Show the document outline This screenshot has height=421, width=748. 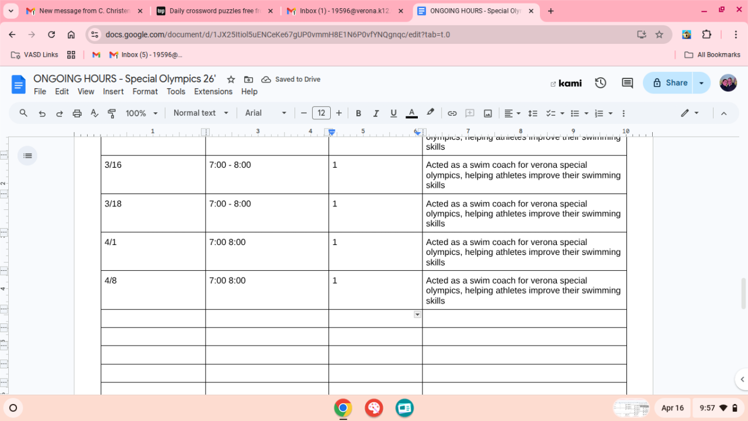[x=27, y=156]
